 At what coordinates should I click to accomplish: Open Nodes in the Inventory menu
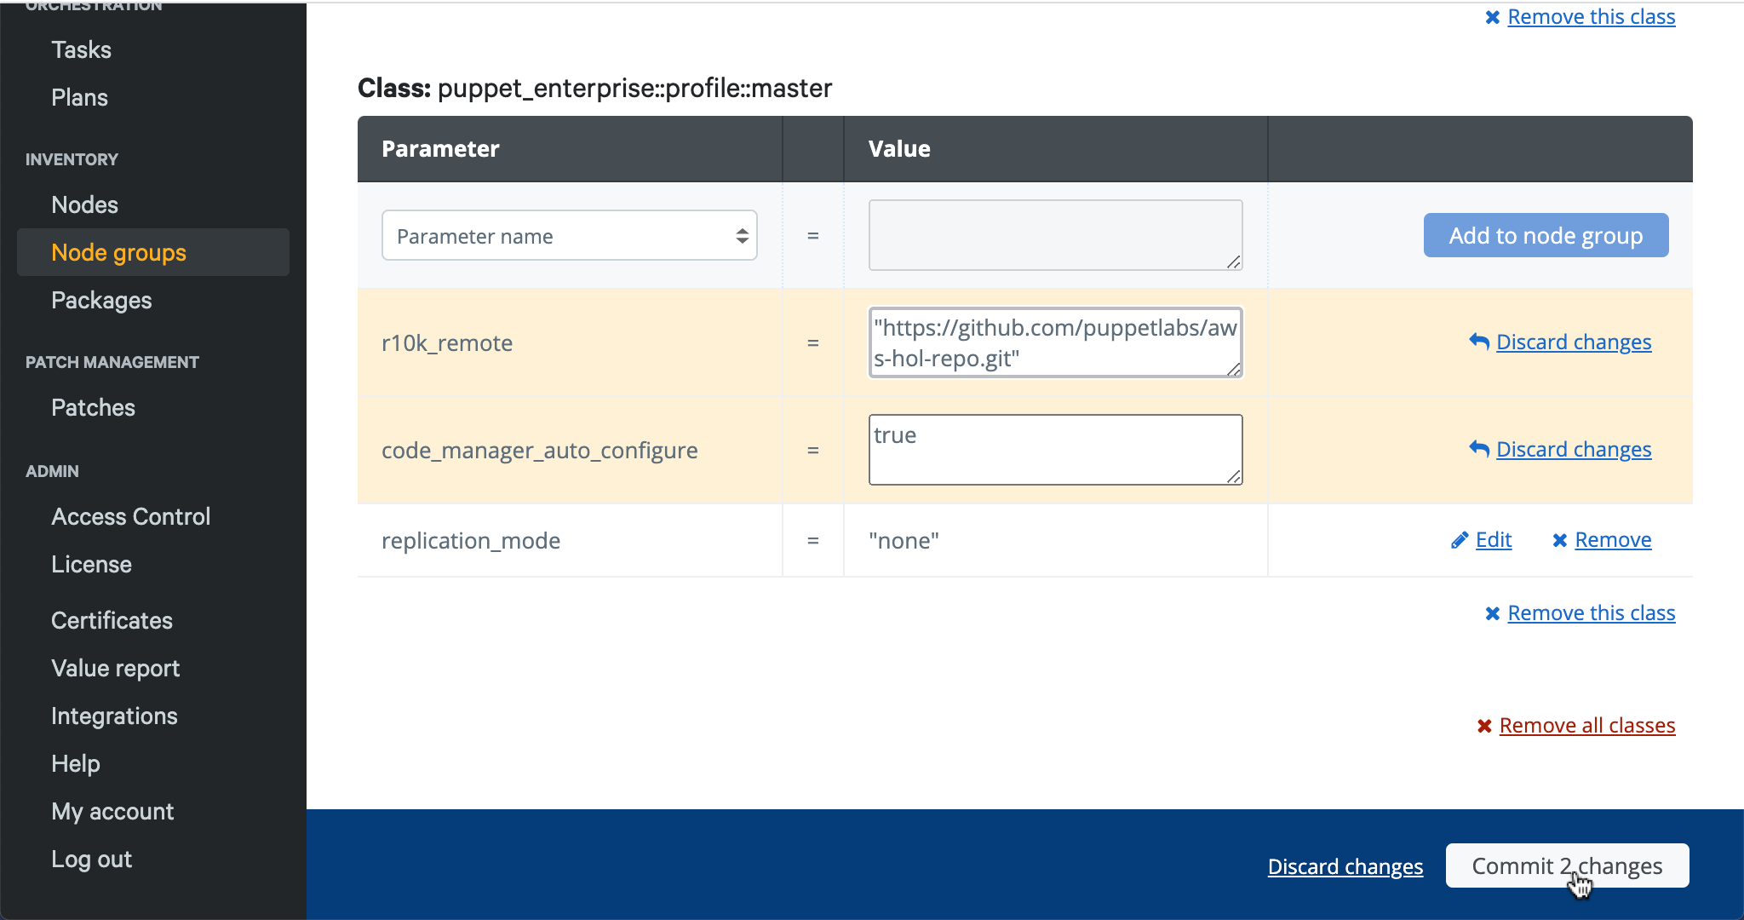pyautogui.click(x=84, y=204)
